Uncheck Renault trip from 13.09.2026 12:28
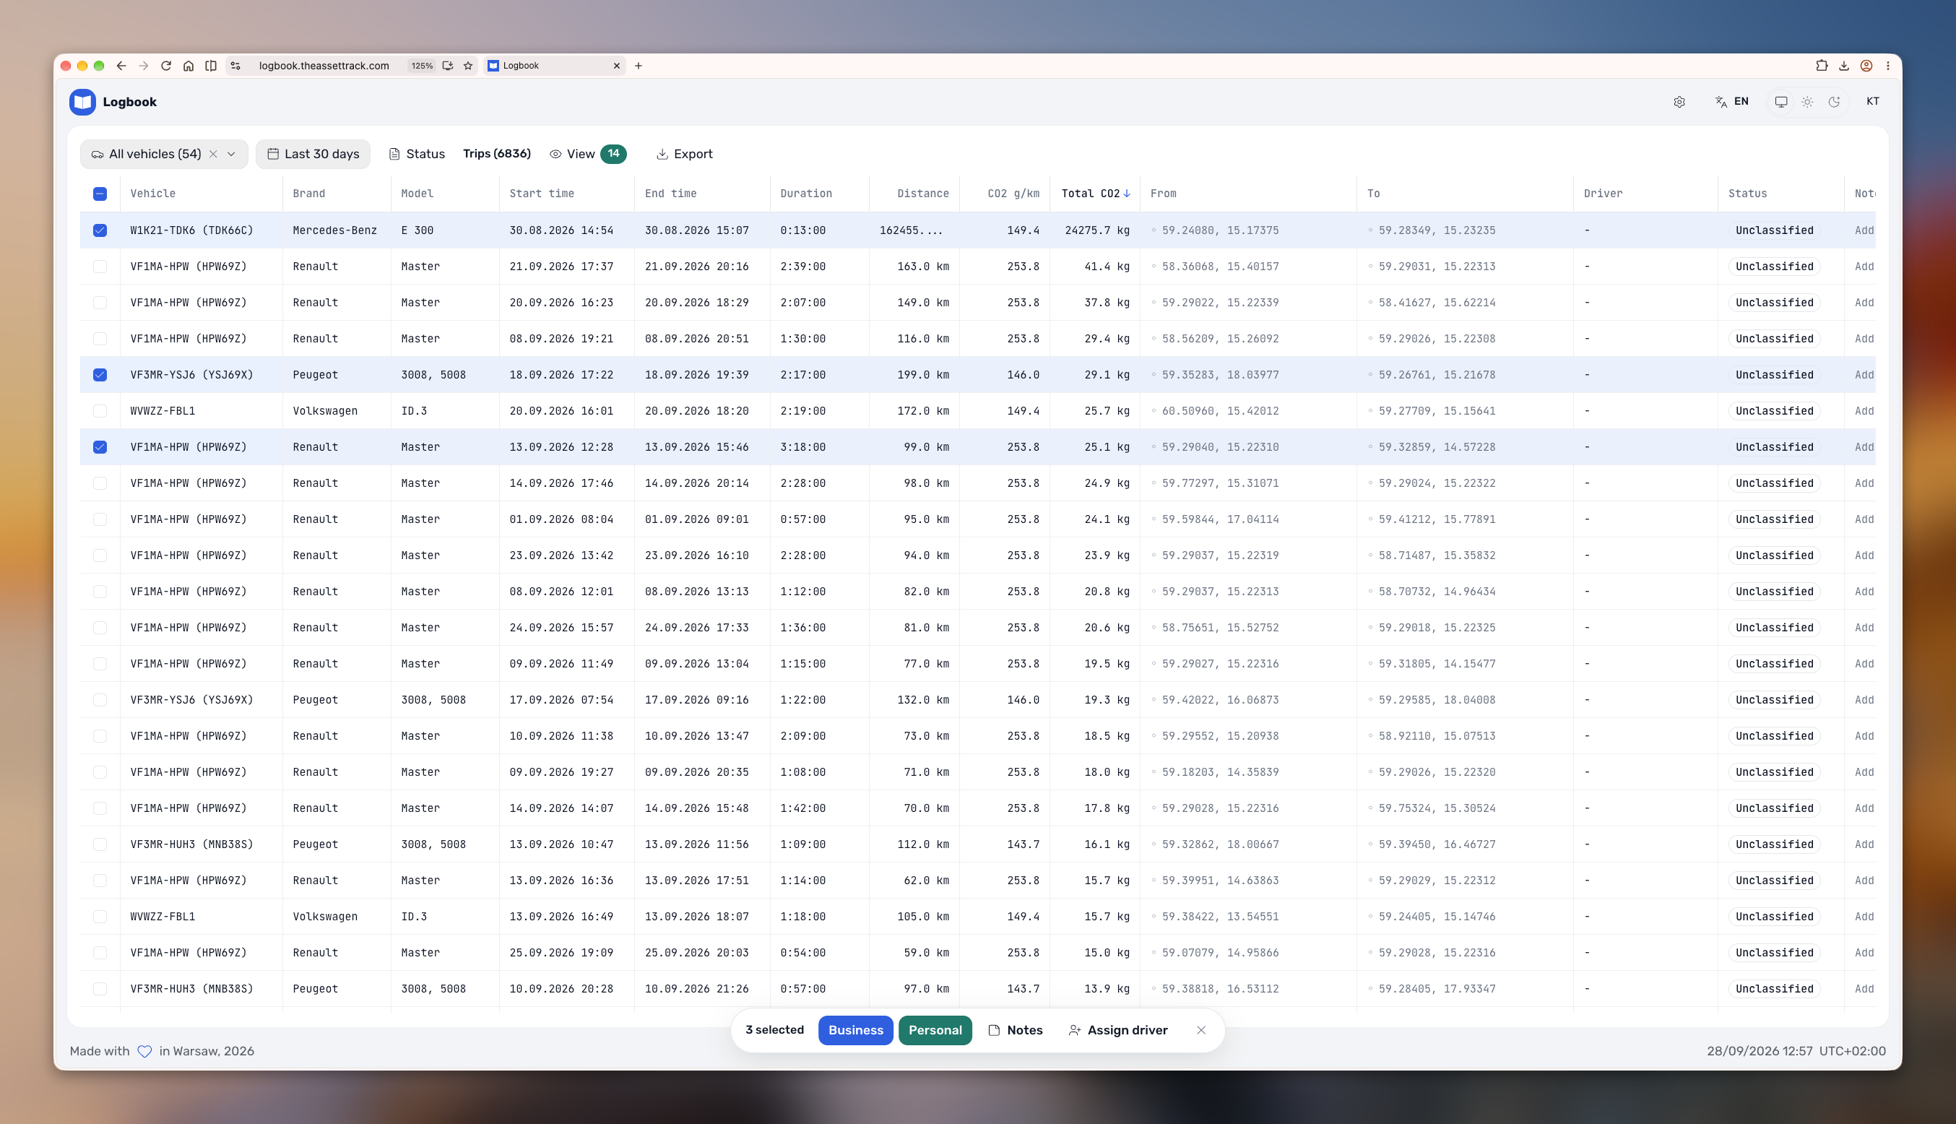Image resolution: width=1956 pixels, height=1124 pixels. 100,447
